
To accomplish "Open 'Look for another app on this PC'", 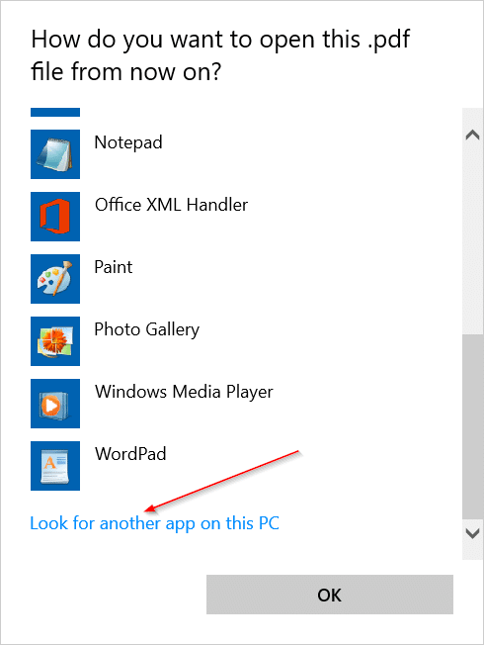I will (x=154, y=523).
